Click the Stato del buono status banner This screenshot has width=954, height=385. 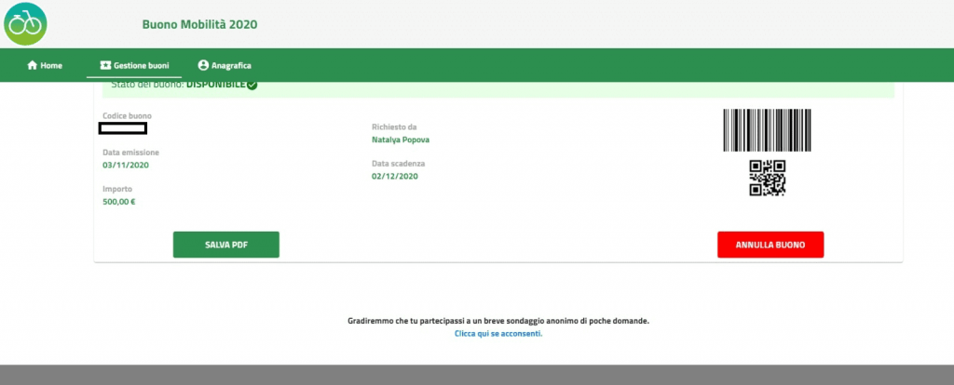coord(494,86)
